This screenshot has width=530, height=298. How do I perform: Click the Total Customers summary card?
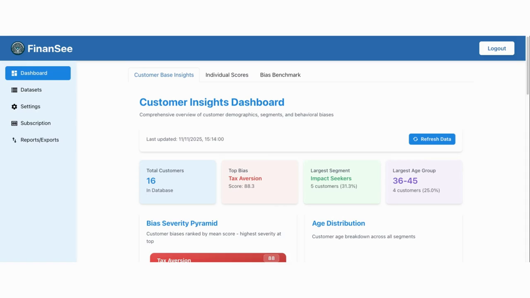click(x=178, y=182)
